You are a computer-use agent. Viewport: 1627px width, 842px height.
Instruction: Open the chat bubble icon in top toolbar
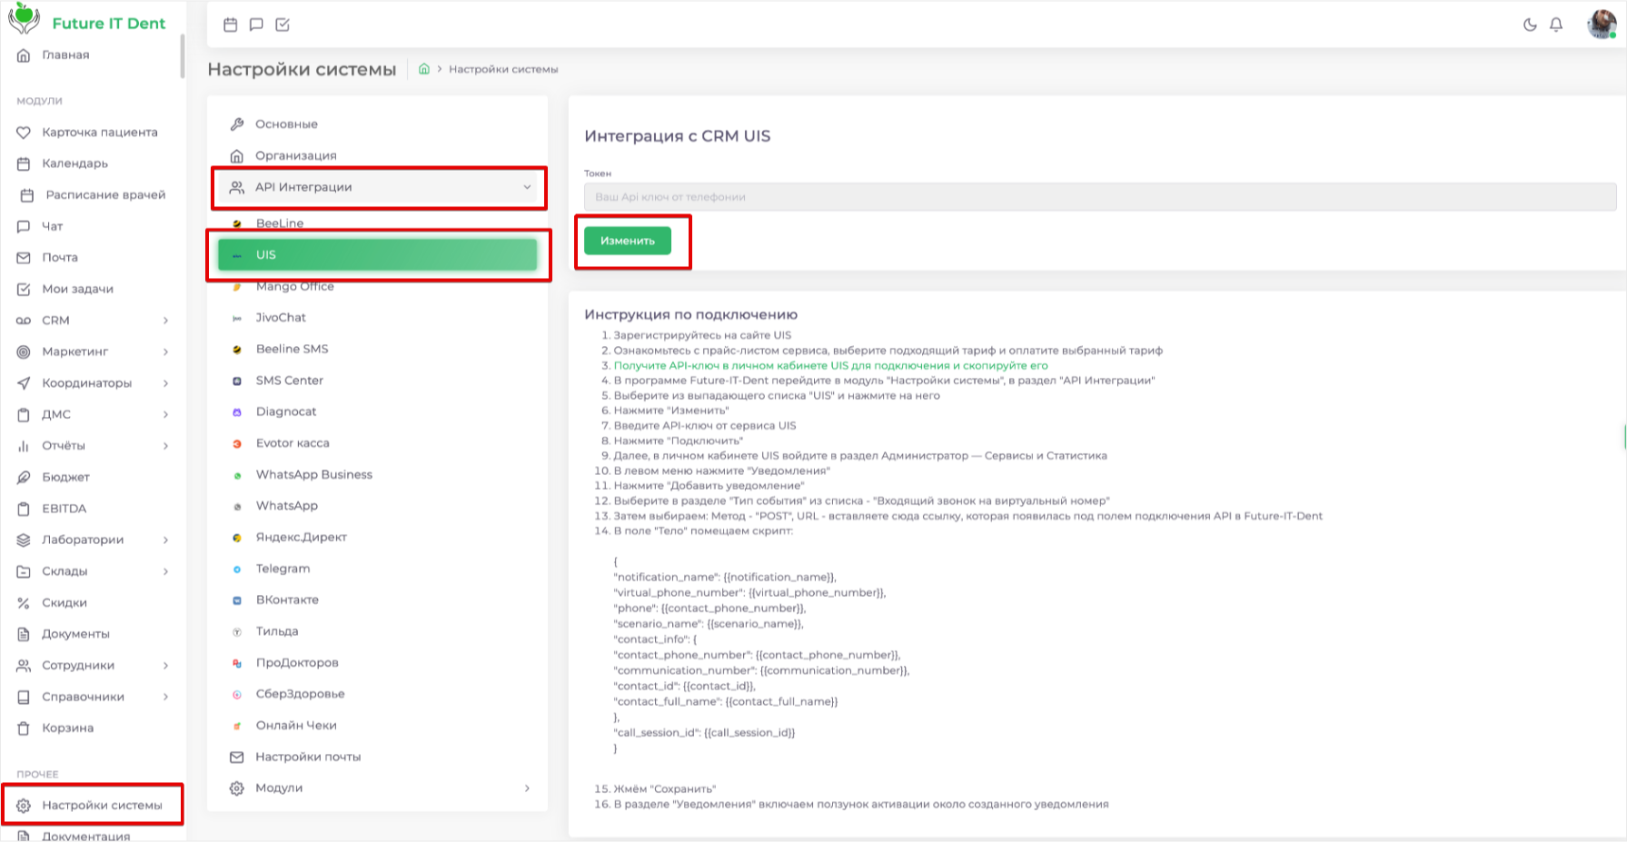pyautogui.click(x=256, y=25)
